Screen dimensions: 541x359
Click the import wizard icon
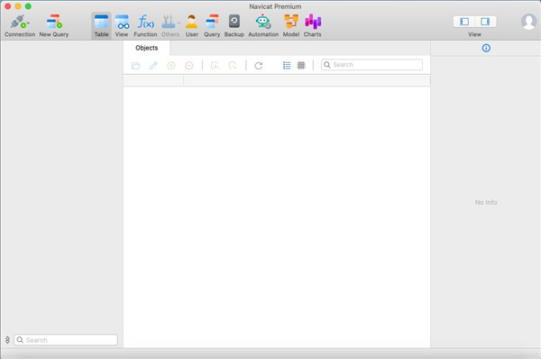(x=215, y=66)
